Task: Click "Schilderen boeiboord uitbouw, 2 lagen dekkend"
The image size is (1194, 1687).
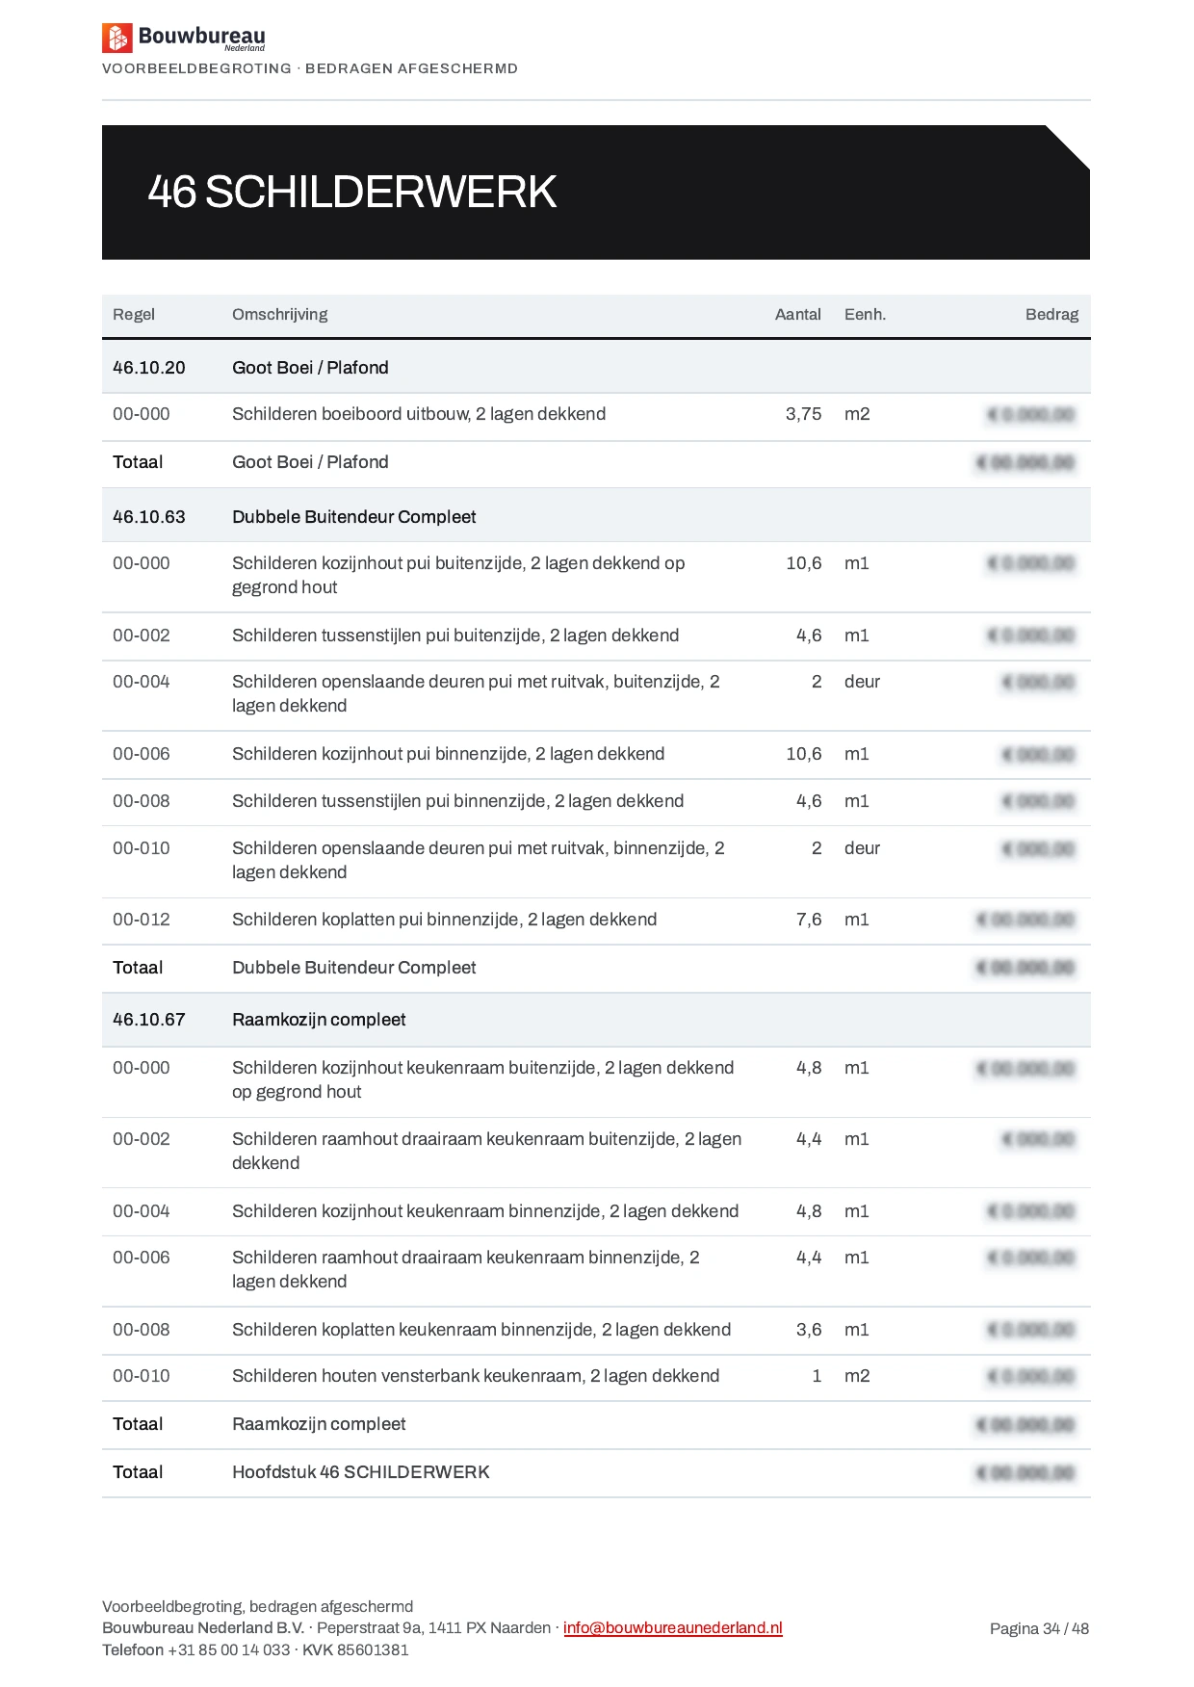Action: click(419, 414)
